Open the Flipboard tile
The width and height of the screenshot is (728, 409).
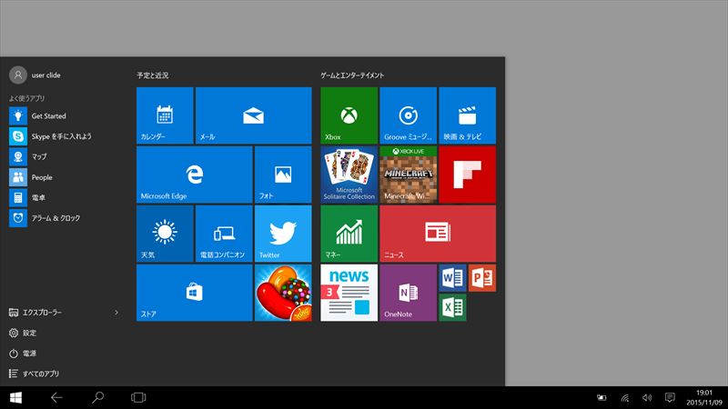point(468,175)
